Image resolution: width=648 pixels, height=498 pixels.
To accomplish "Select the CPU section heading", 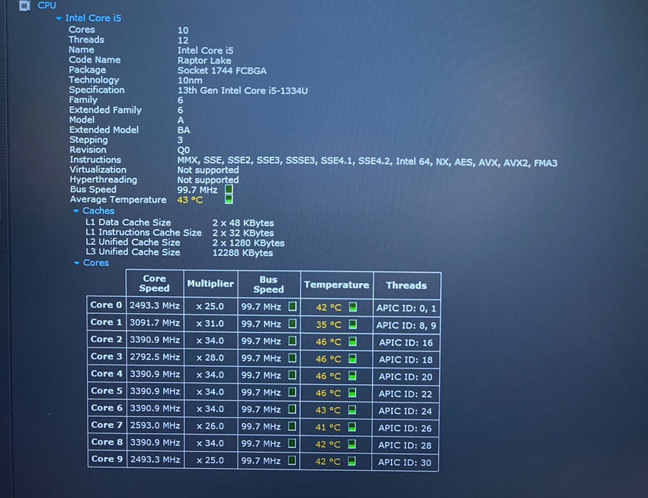I will (47, 6).
